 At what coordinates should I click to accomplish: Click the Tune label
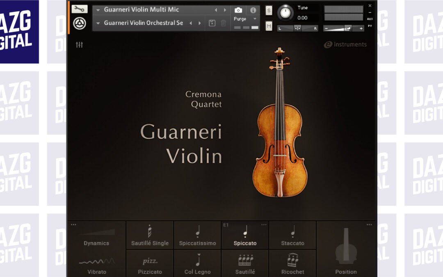[x=303, y=8]
